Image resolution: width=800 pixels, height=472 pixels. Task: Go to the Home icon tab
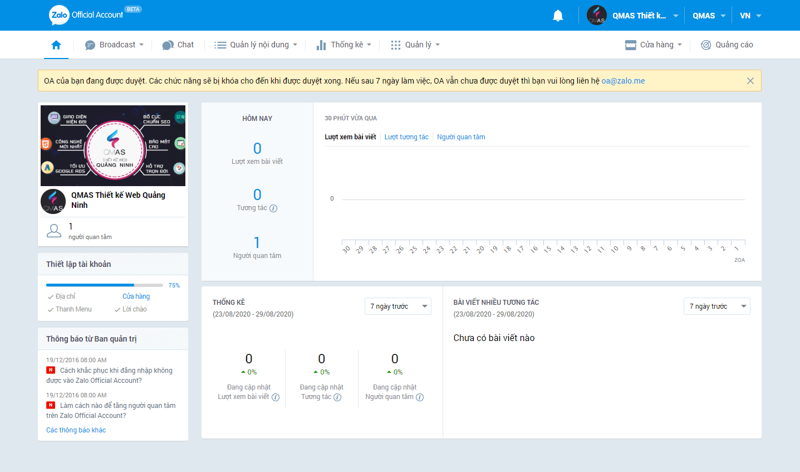click(x=56, y=45)
